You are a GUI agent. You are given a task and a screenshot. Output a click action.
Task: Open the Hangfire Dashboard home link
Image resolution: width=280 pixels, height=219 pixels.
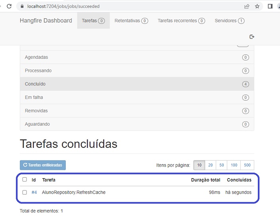[x=46, y=21]
